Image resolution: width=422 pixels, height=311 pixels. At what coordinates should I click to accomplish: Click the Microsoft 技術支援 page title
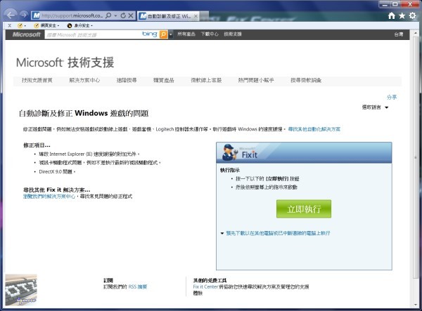[65, 62]
